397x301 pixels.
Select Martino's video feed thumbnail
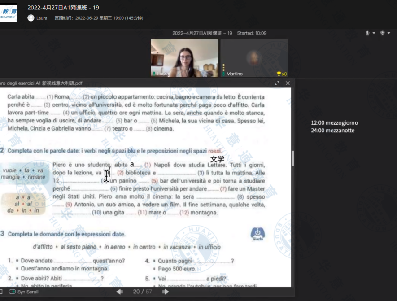tap(254, 58)
